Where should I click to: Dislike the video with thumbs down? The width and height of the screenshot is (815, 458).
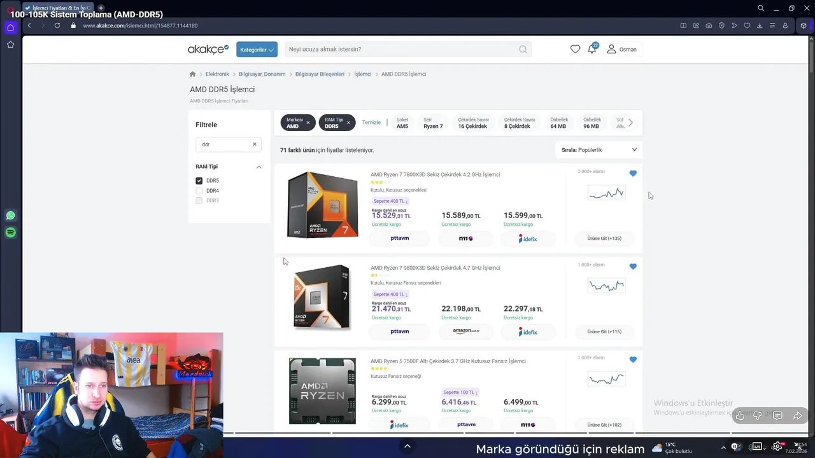tap(758, 416)
